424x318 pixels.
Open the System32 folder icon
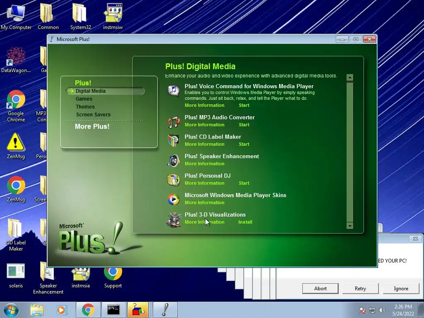80,16
